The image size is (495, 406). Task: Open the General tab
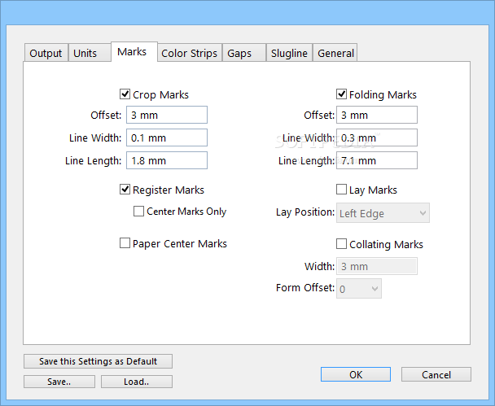[x=335, y=53]
